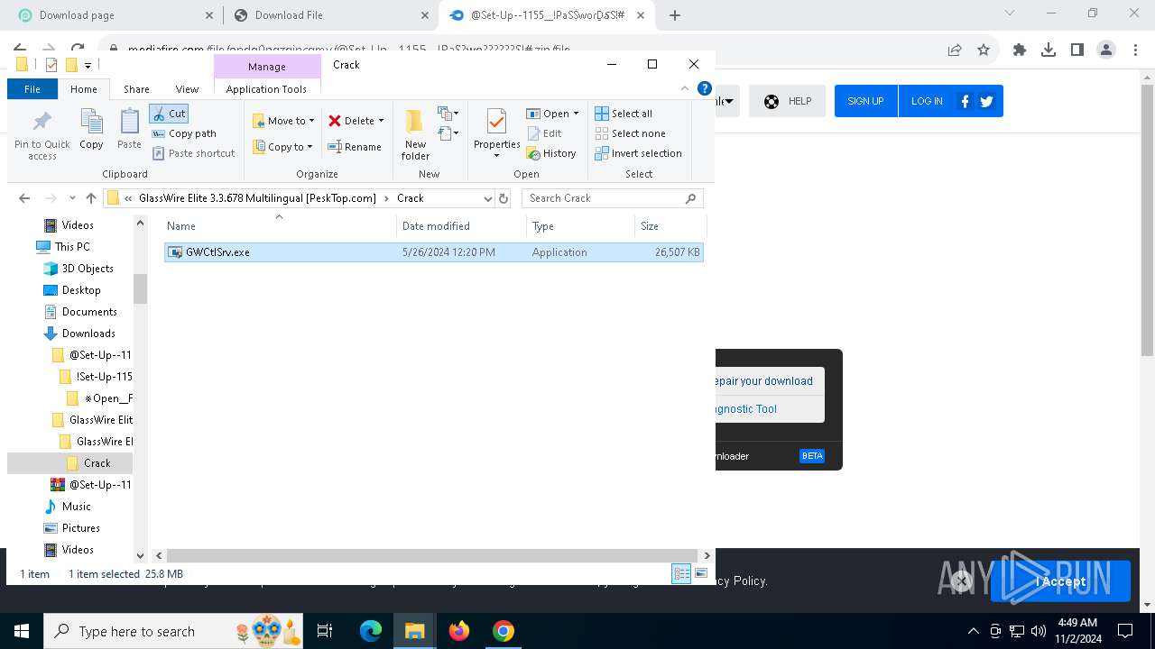Click the Paste ribbon icon
This screenshot has width=1155, height=649.
(129, 130)
